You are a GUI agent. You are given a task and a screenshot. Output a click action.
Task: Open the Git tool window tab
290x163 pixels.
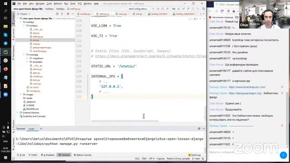click(x=21, y=155)
